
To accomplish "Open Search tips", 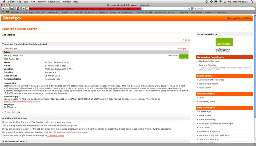I will [205, 112].
